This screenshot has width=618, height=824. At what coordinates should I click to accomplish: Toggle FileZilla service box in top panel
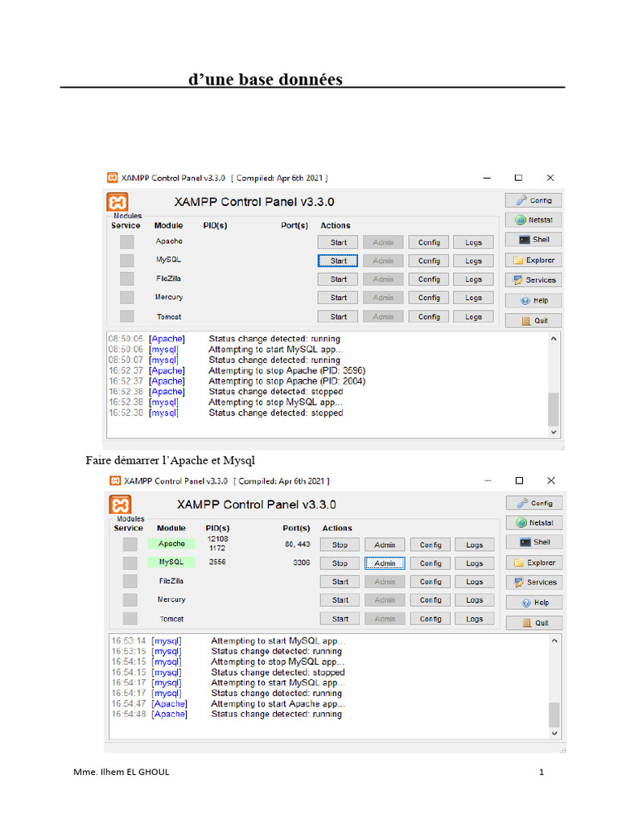pos(126,278)
